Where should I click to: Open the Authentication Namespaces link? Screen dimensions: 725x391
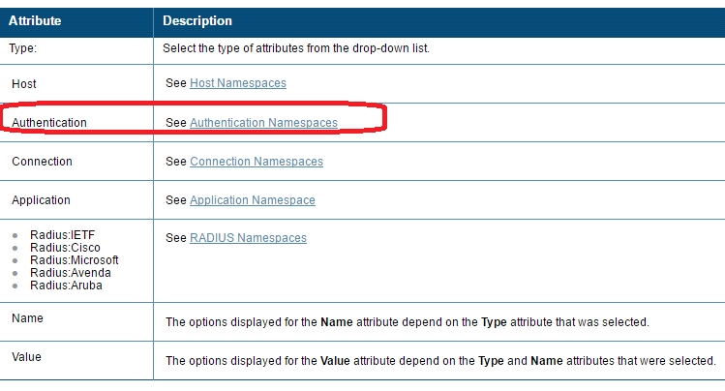263,123
